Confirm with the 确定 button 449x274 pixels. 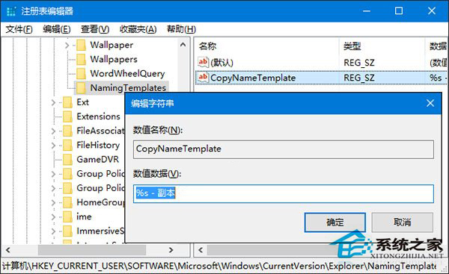335,222
